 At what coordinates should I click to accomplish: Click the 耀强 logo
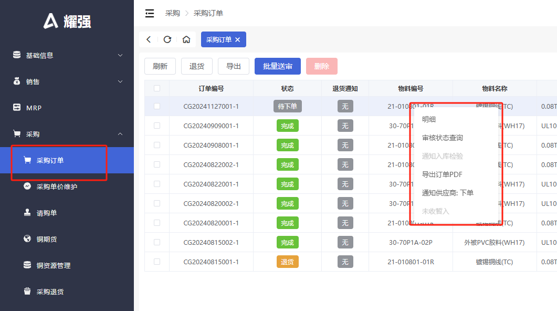(x=67, y=21)
